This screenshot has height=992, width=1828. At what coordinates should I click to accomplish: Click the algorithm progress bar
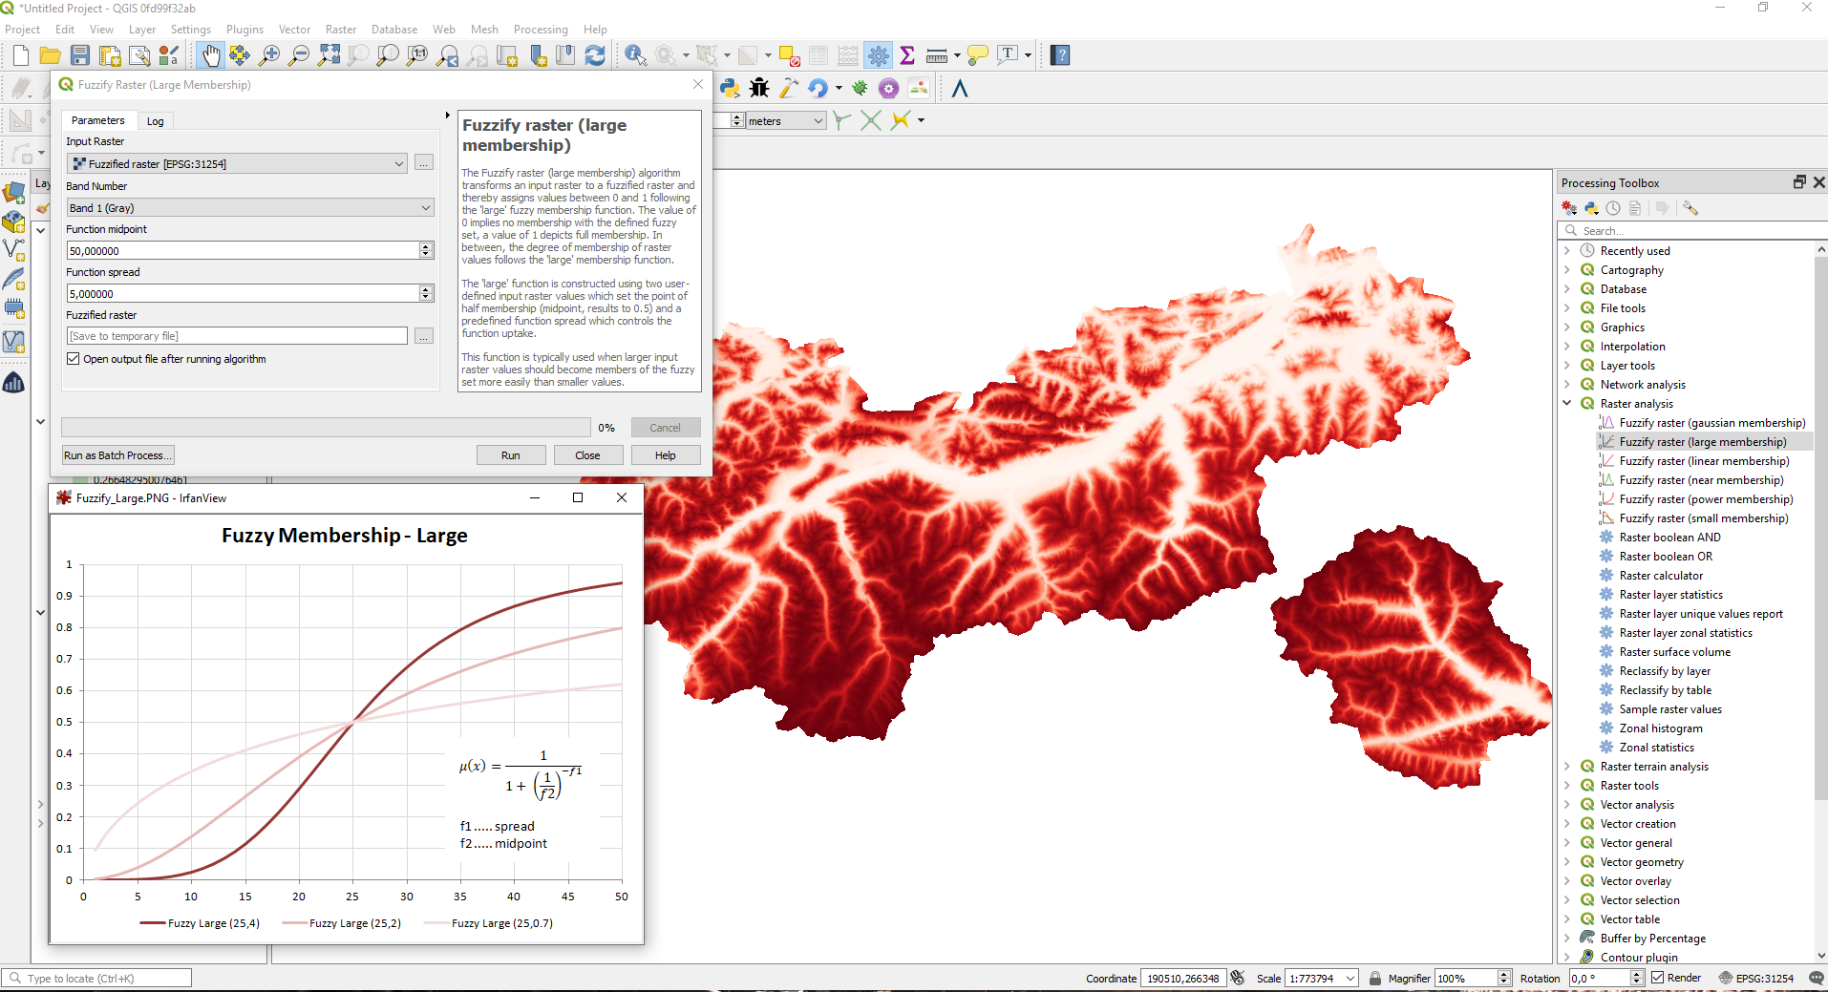coord(326,428)
